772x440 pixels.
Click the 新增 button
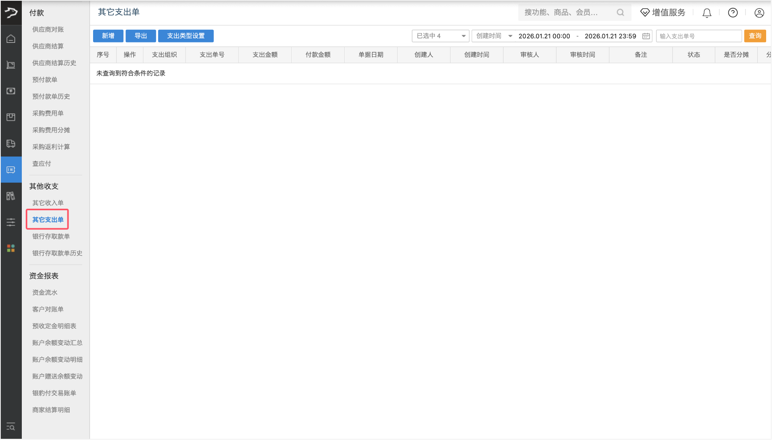coord(108,36)
